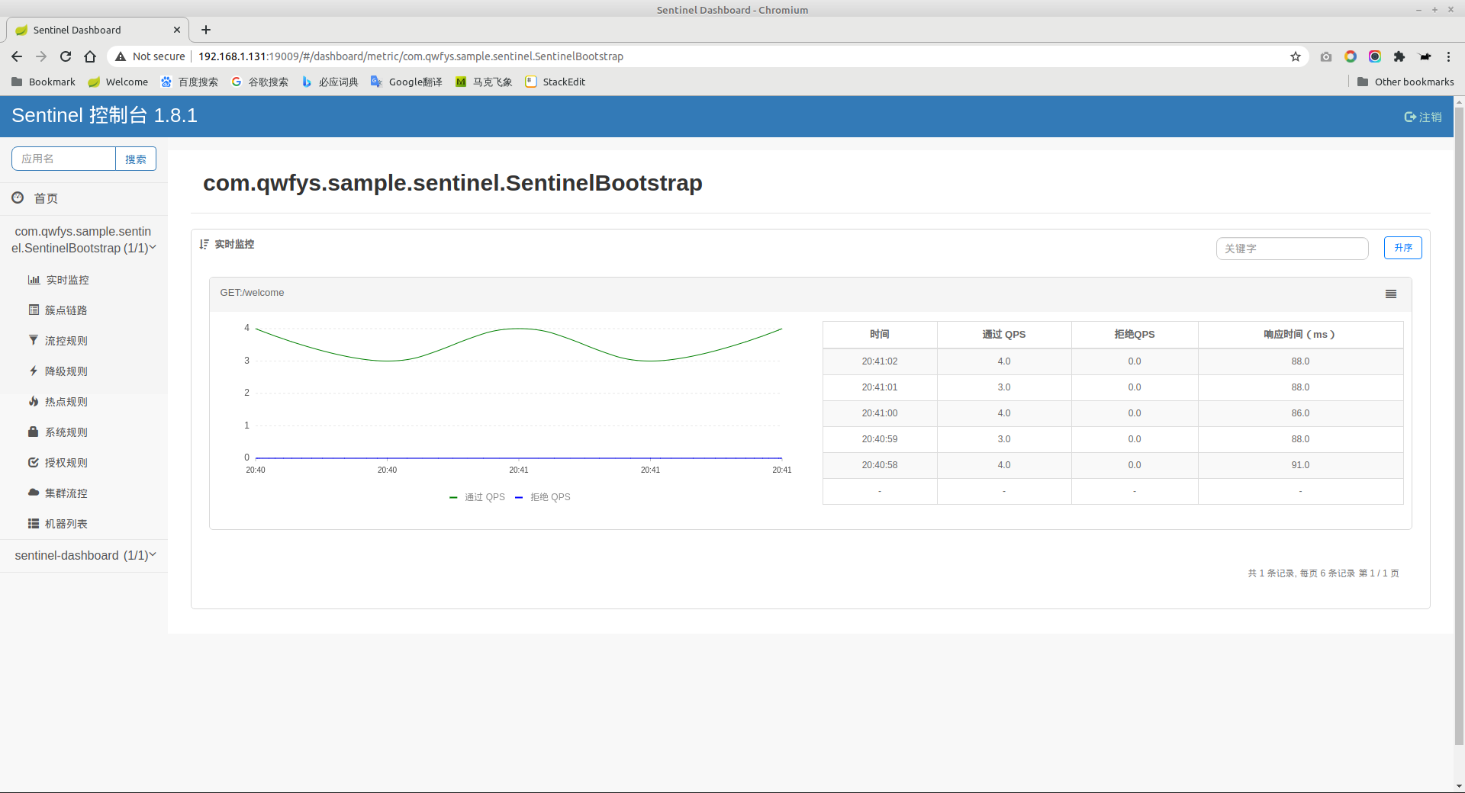Image resolution: width=1465 pixels, height=793 pixels.
Task: Click the 20:41:00 time cell
Action: pos(880,413)
